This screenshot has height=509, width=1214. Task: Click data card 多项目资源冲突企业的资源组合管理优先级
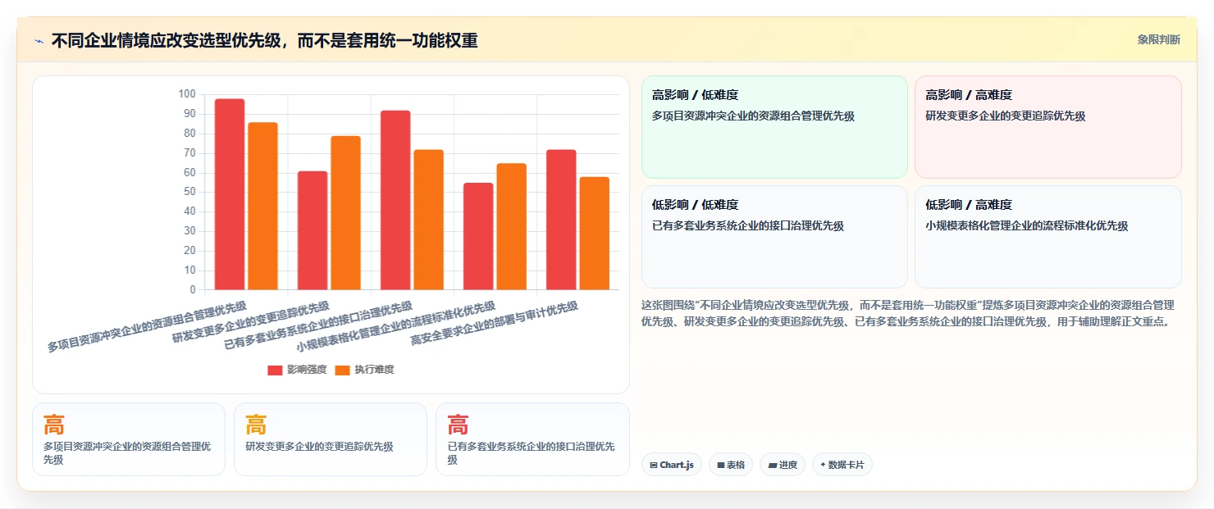129,439
